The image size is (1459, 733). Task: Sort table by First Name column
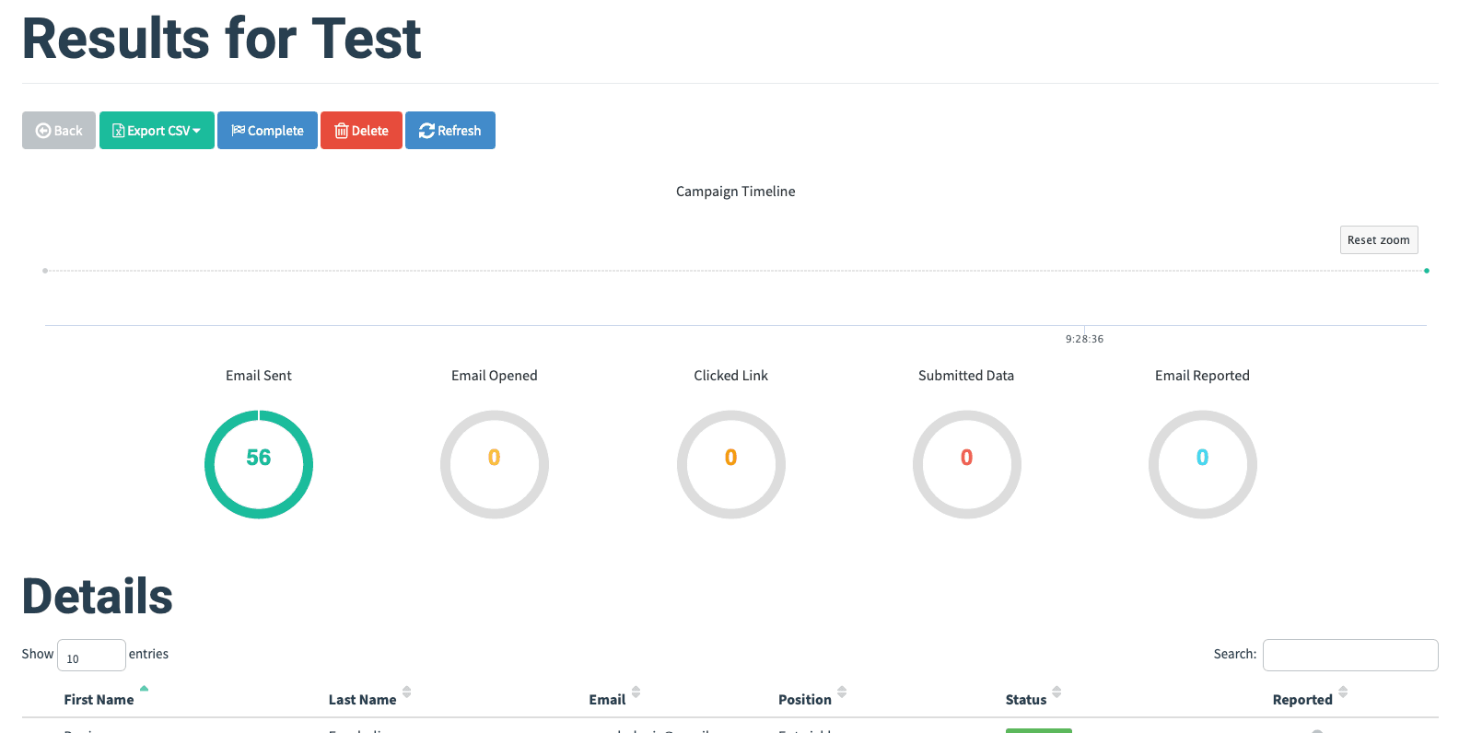(99, 700)
